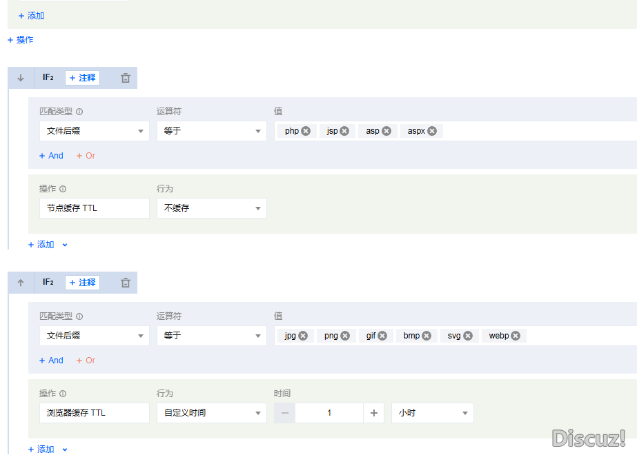Open the 不缓存 behavior dropdown
The height and width of the screenshot is (455, 637).
click(x=211, y=208)
